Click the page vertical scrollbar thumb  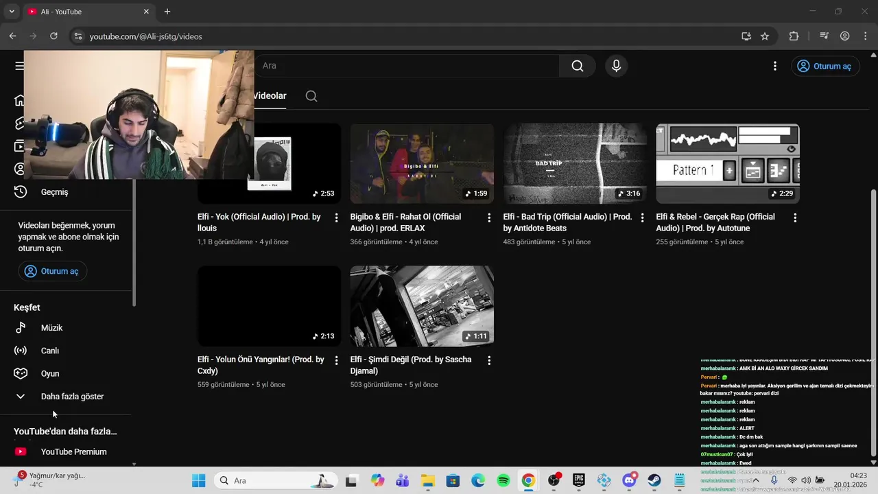pyautogui.click(x=873, y=322)
